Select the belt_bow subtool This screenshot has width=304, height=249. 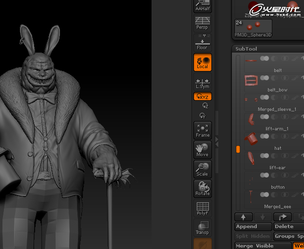coord(274,83)
